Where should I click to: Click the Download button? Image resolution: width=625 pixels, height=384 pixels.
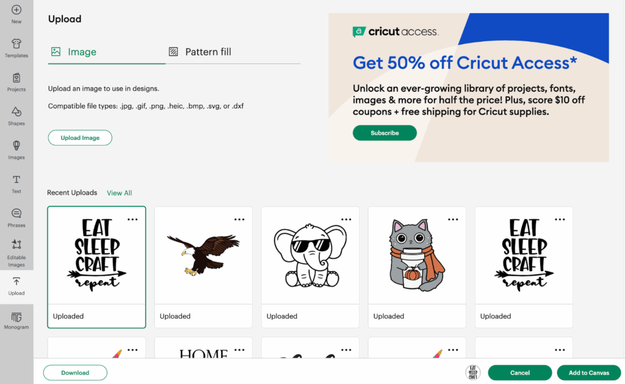pyautogui.click(x=75, y=372)
